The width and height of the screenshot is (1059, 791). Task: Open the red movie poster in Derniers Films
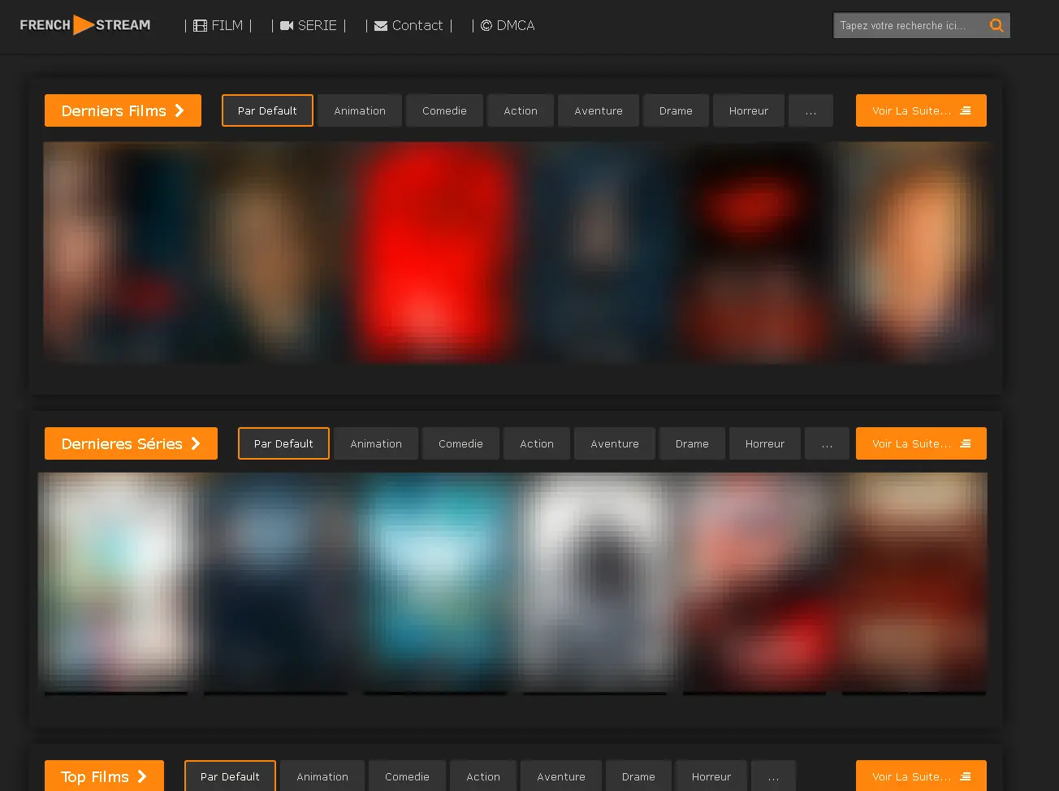434,252
